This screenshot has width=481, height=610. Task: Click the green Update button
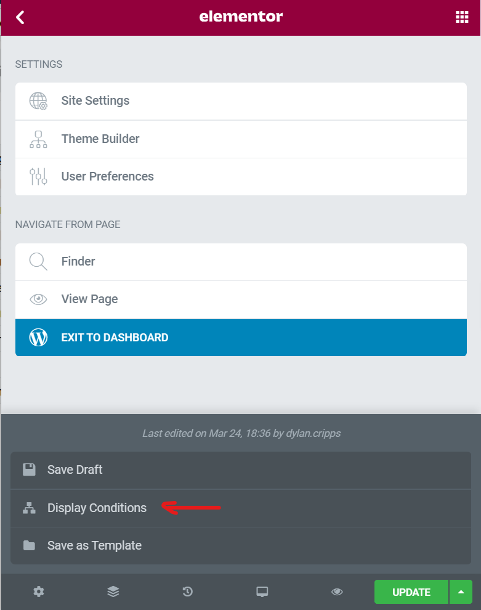pos(411,592)
